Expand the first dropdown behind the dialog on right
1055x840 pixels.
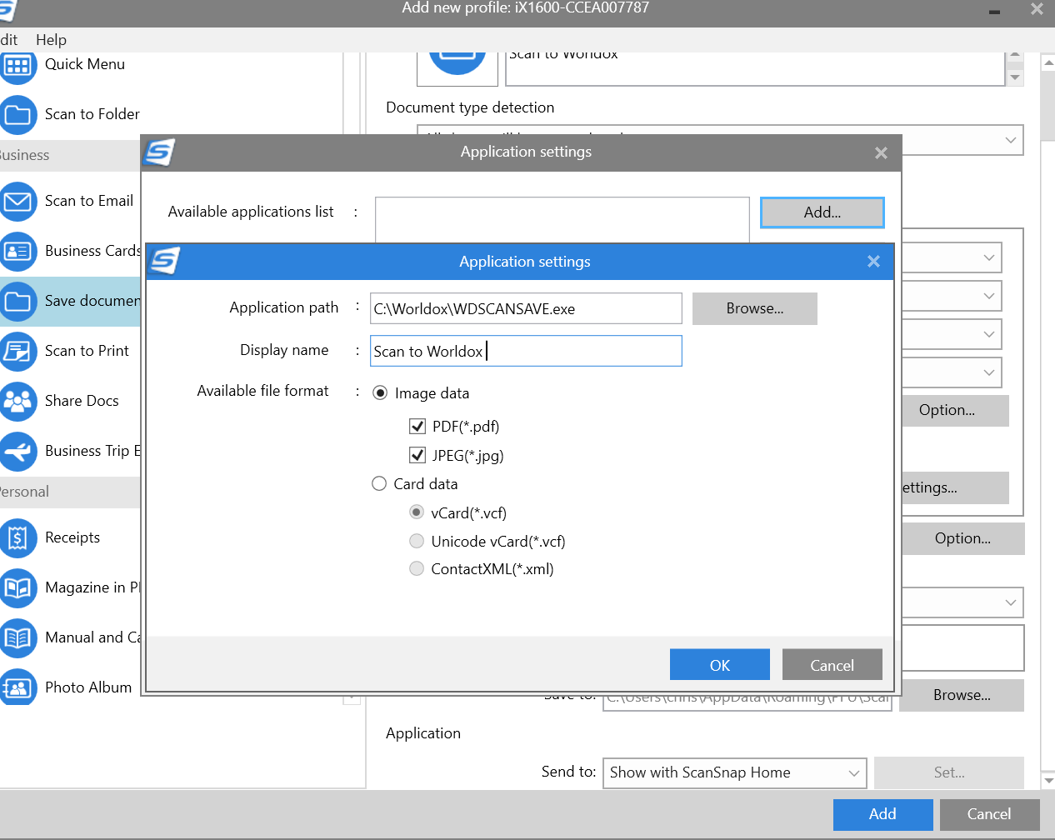(952, 257)
